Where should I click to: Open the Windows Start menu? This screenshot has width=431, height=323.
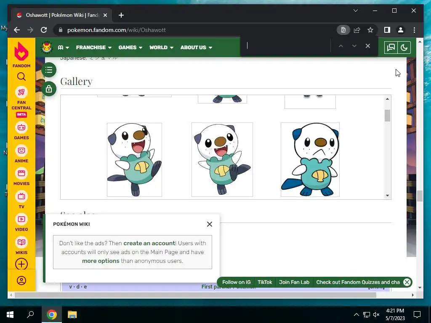pyautogui.click(x=10, y=315)
